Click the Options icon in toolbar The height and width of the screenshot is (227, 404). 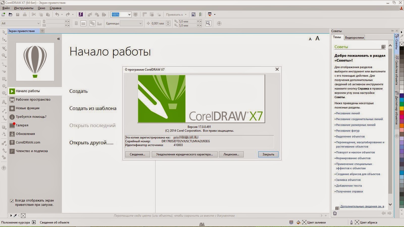201,15
